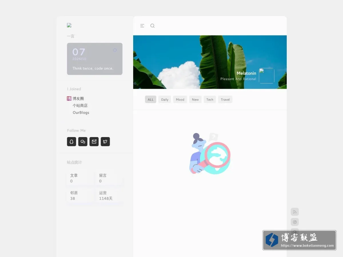
Task: Click the avatar image beside Melatonin
Action: pos(267,76)
